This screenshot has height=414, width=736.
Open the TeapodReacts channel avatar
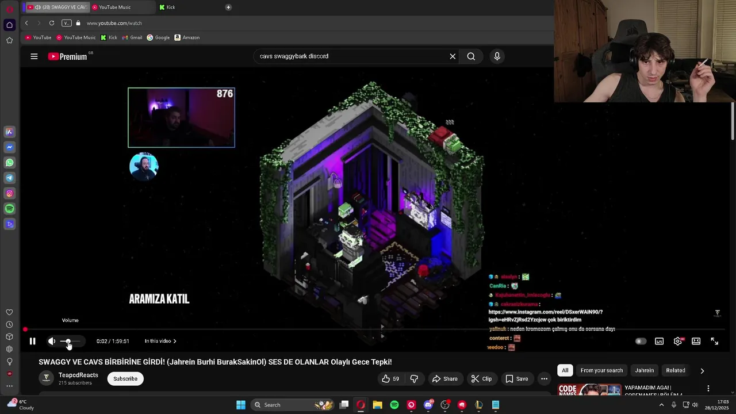(x=46, y=378)
